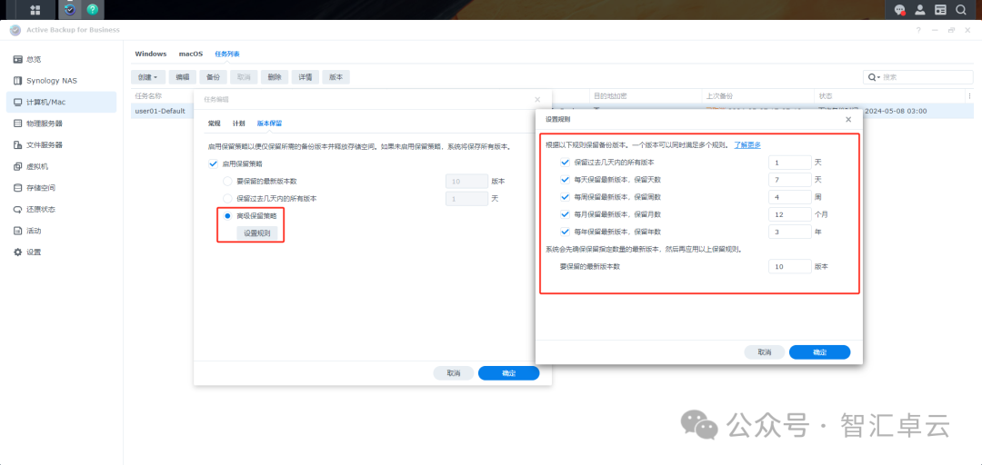Expand the 创建 dropdown button
Screen dimensions: 982x465
pyautogui.click(x=148, y=77)
